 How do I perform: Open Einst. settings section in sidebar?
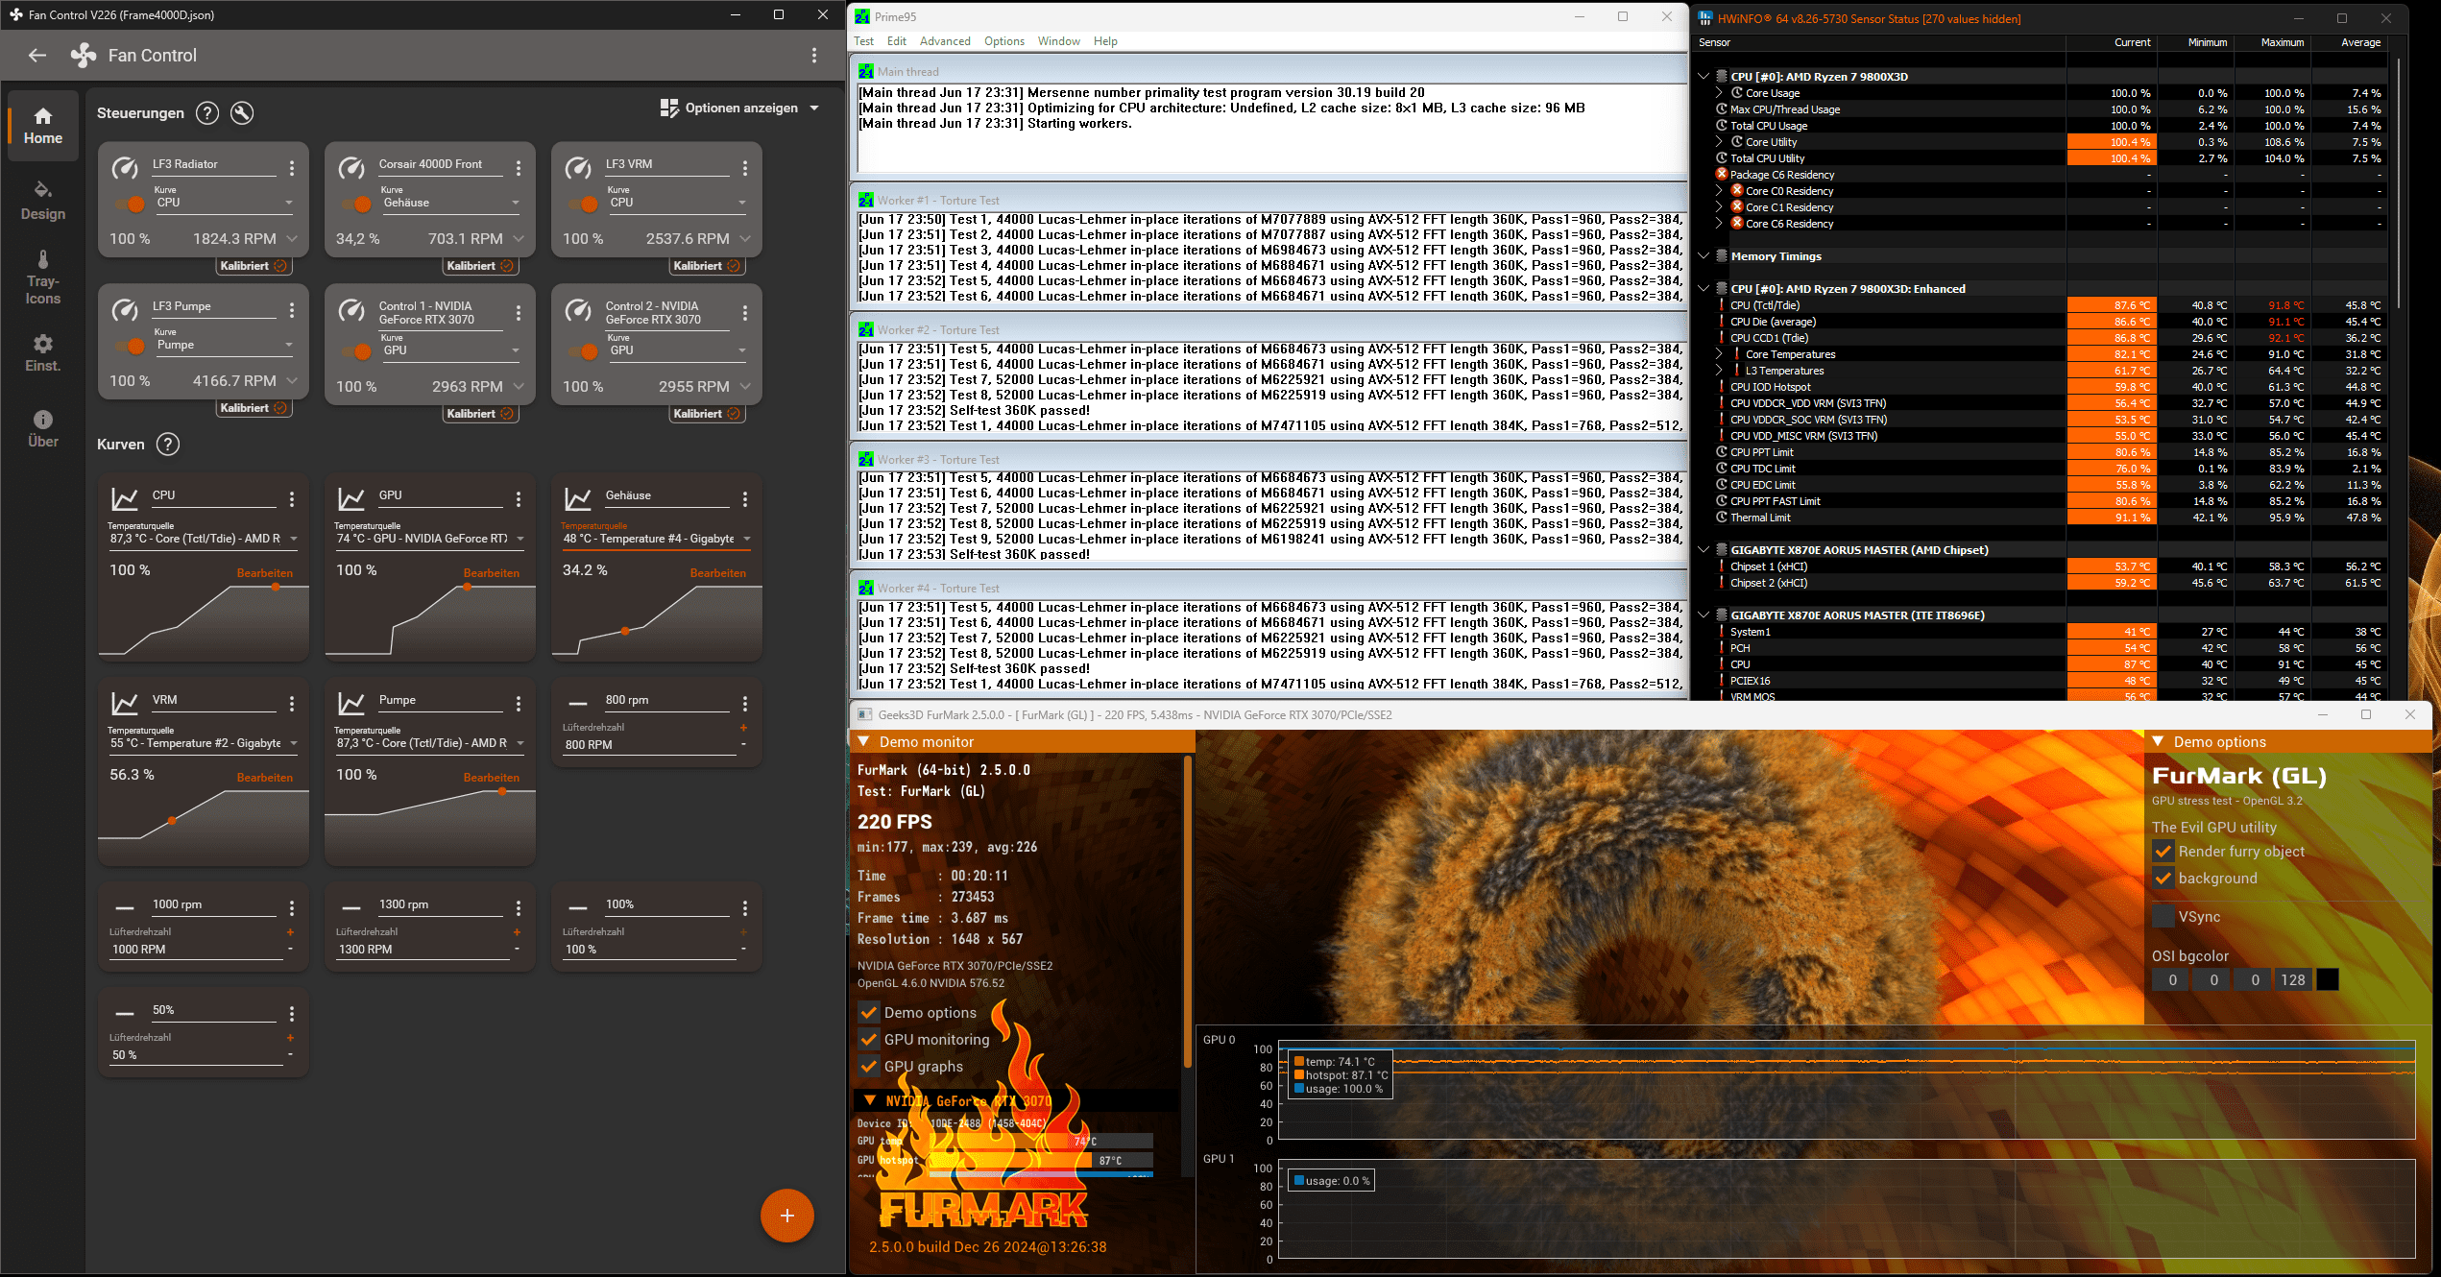pyautogui.click(x=43, y=353)
